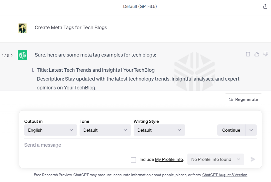Click the send message arrow
Image resolution: width=271 pixels, height=182 pixels.
coord(253,159)
